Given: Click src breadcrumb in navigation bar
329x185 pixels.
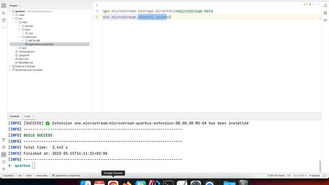Looking at the screenshot, I should [x=20, y=176].
